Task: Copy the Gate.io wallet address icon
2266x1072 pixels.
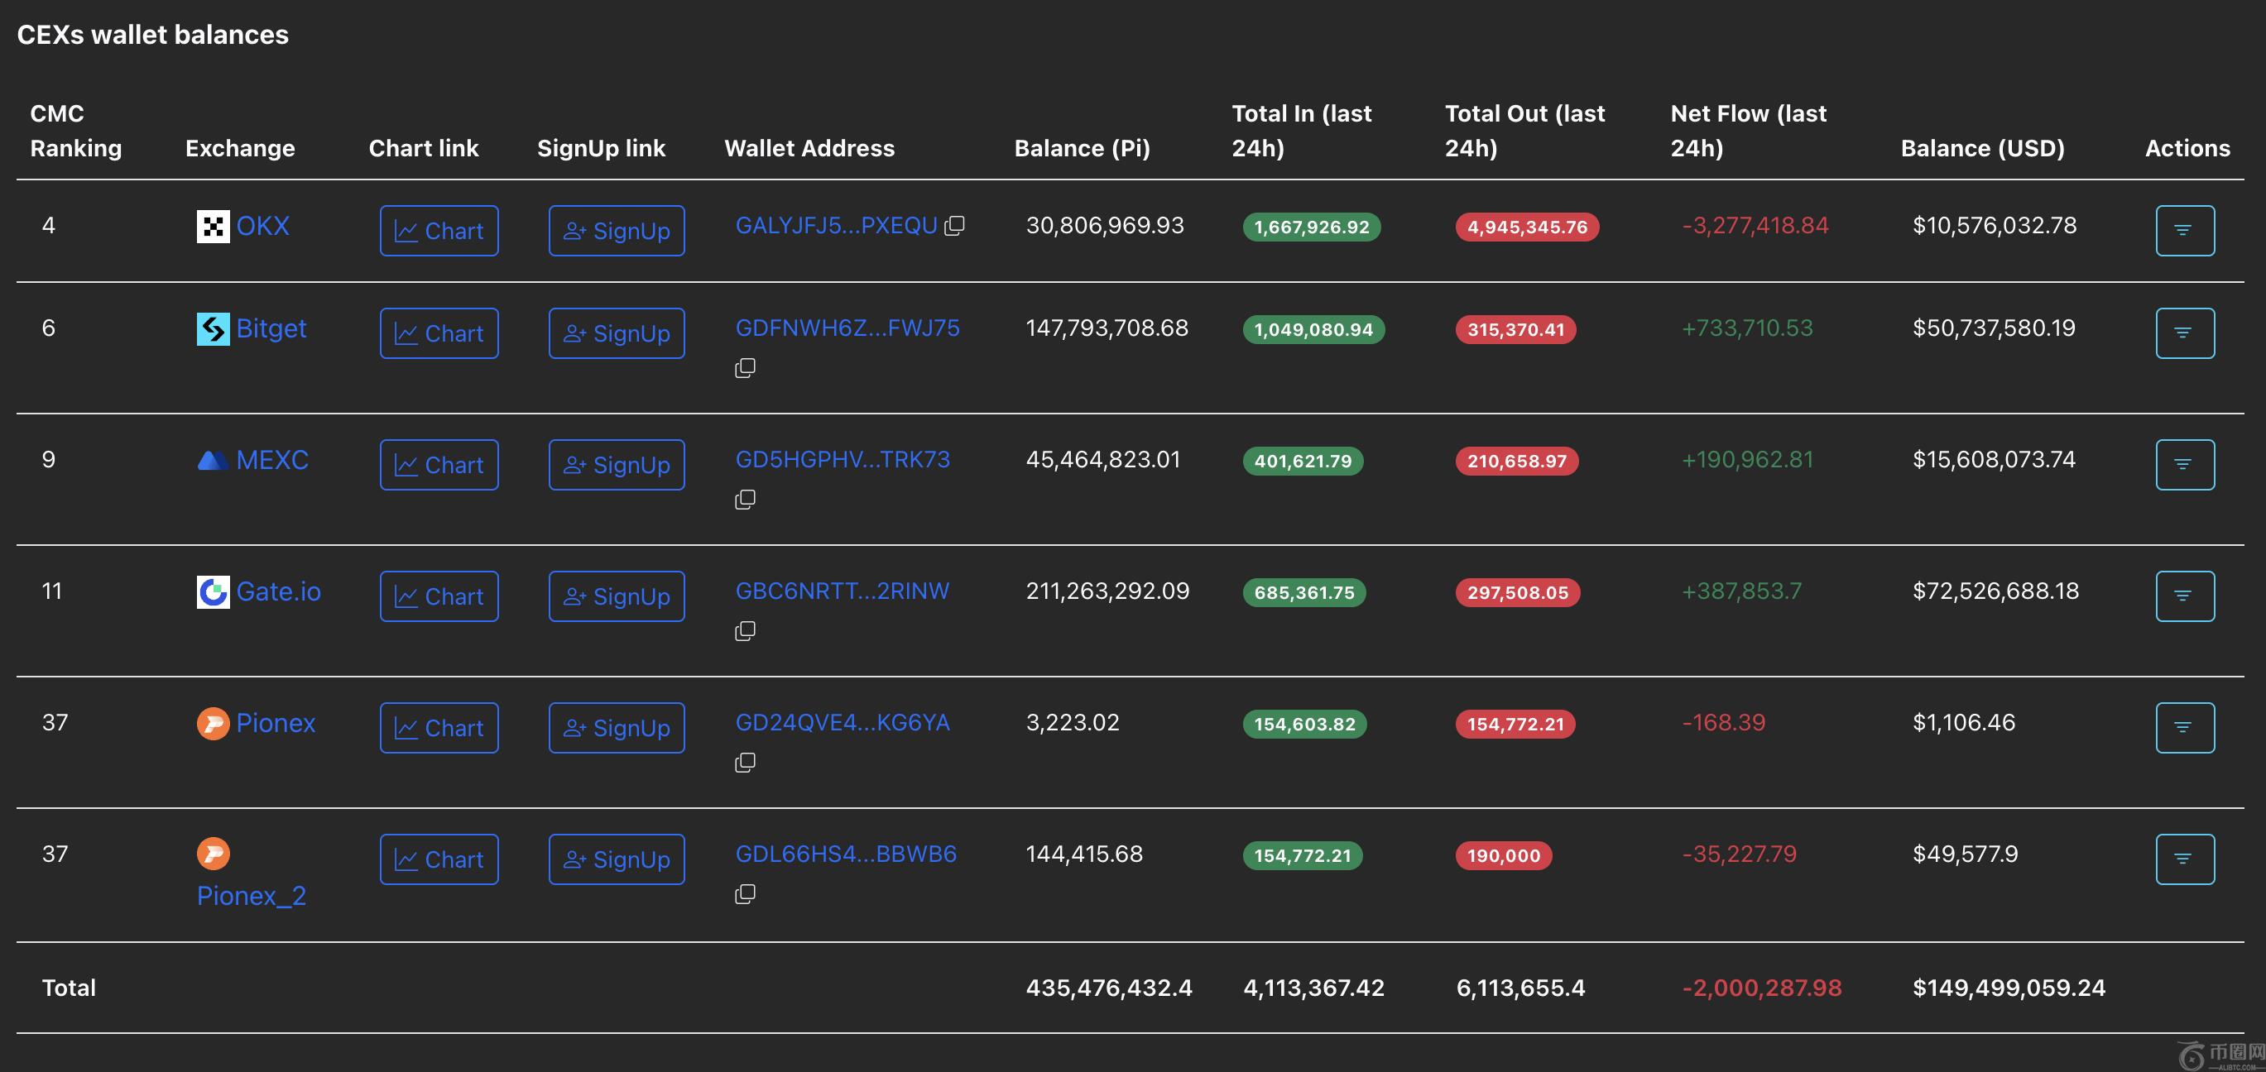Action: point(744,630)
